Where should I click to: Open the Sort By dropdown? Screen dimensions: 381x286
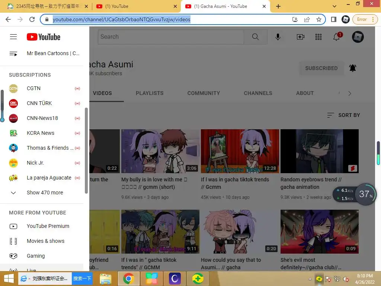pyautogui.click(x=343, y=115)
